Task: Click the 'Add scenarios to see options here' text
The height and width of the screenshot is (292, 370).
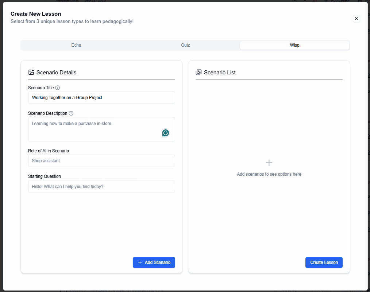Action: click(269, 174)
